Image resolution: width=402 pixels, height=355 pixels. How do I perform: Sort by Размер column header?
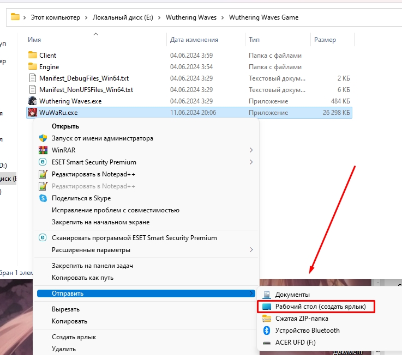click(325, 40)
